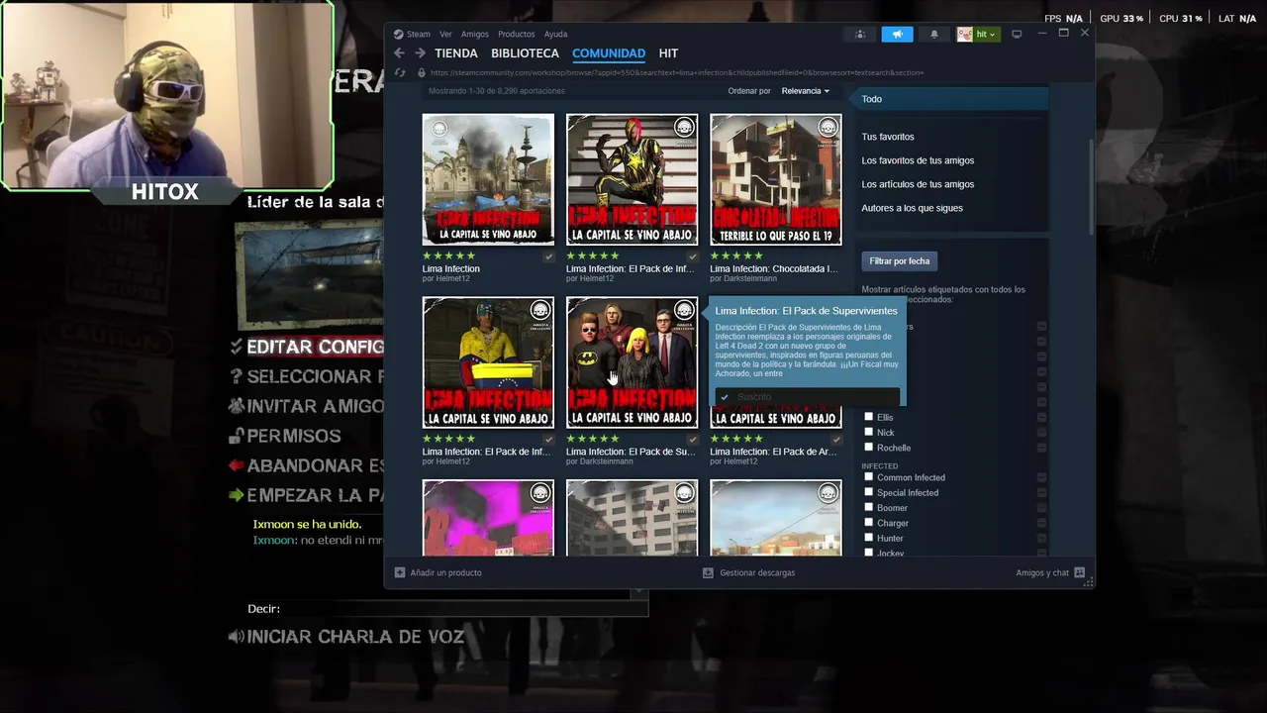Go back with the Steam back arrow
The image size is (1267, 713).
tap(399, 53)
